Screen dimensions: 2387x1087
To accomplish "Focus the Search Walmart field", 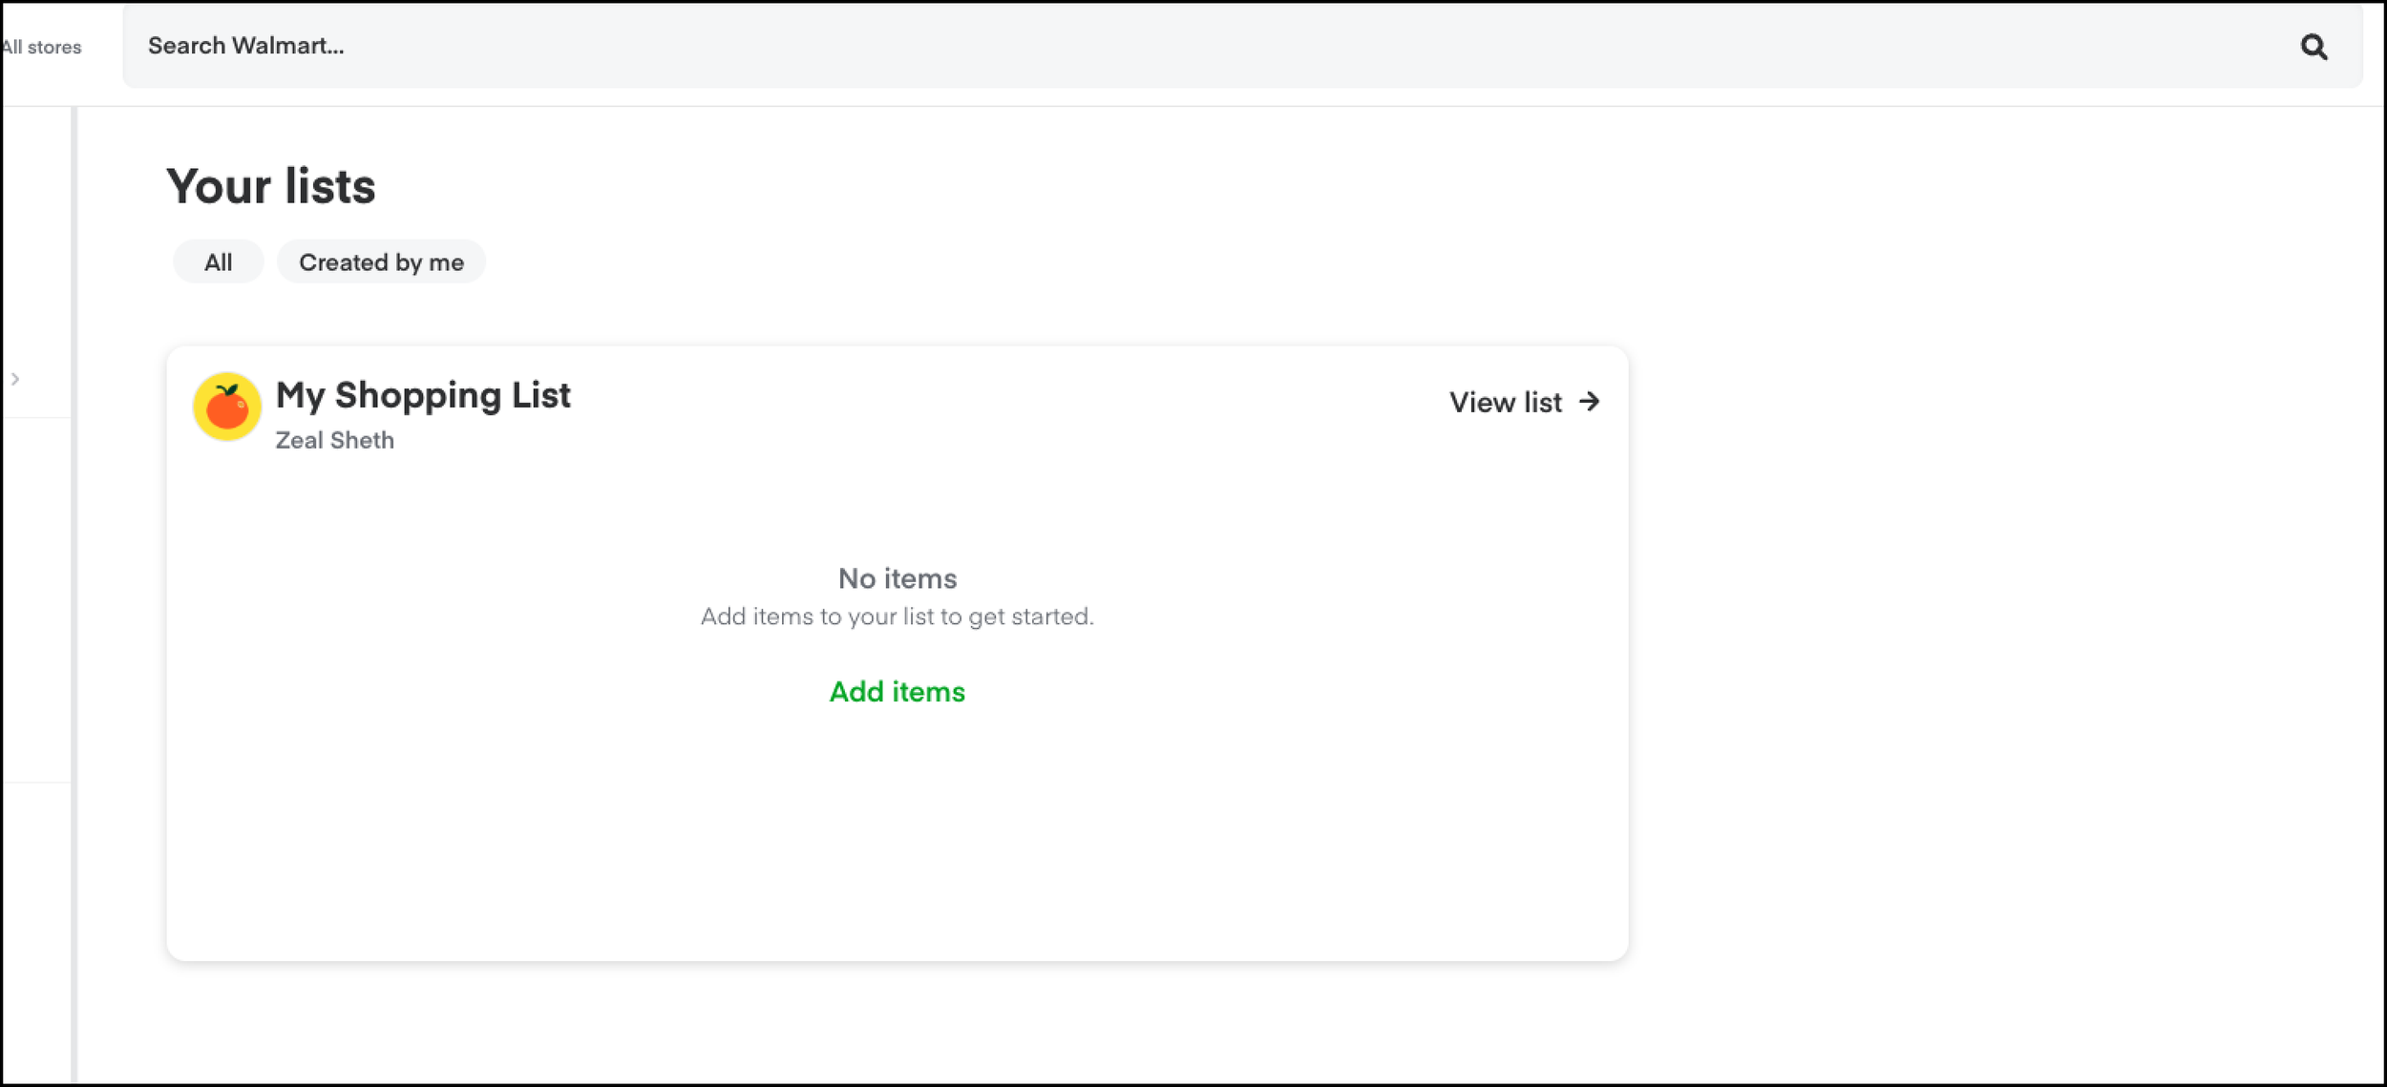I will [x=245, y=46].
